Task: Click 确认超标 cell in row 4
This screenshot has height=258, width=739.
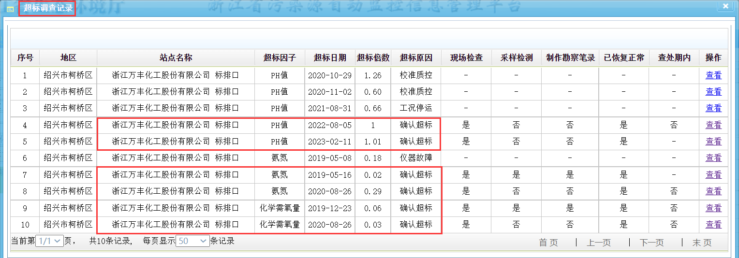Action: click(x=416, y=125)
